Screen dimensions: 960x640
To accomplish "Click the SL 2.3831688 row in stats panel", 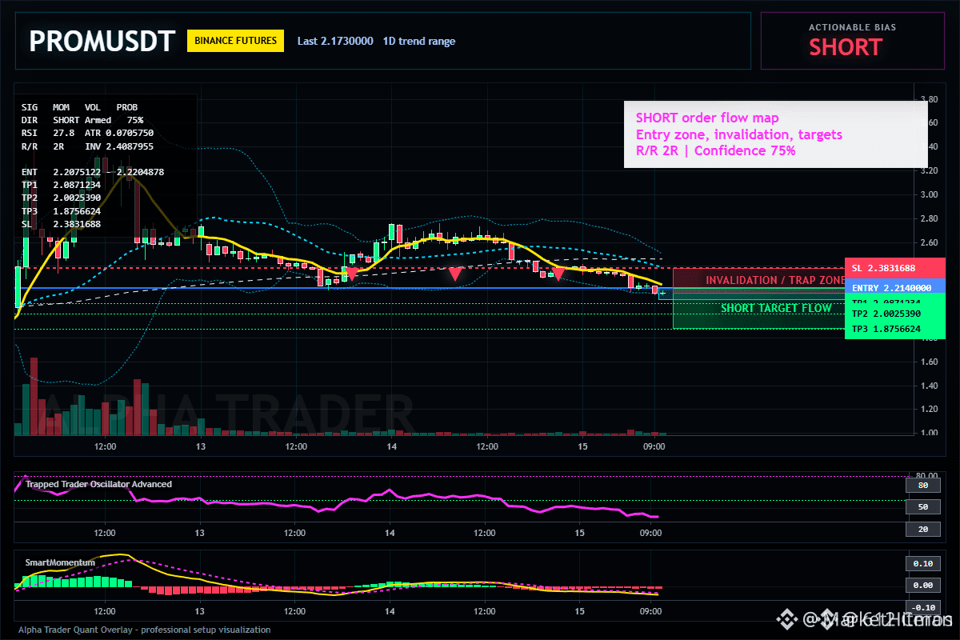I will [x=62, y=224].
